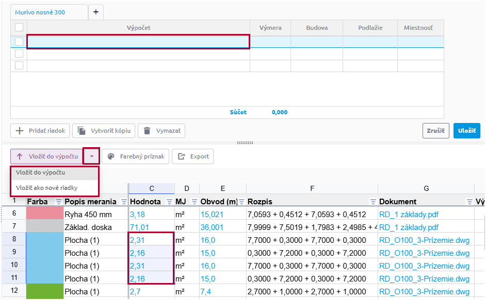The height and width of the screenshot is (300, 486).
Task: Switch to the Murivo nosné 300 tab
Action: (40, 12)
